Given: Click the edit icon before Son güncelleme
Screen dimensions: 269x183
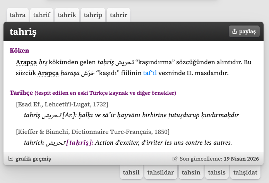Looking at the screenshot, I should click(175, 159).
